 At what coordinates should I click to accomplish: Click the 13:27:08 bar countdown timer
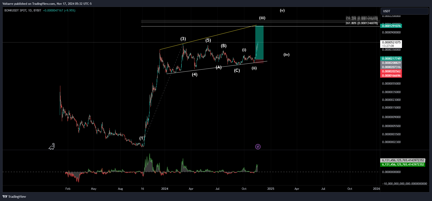tap(388, 46)
